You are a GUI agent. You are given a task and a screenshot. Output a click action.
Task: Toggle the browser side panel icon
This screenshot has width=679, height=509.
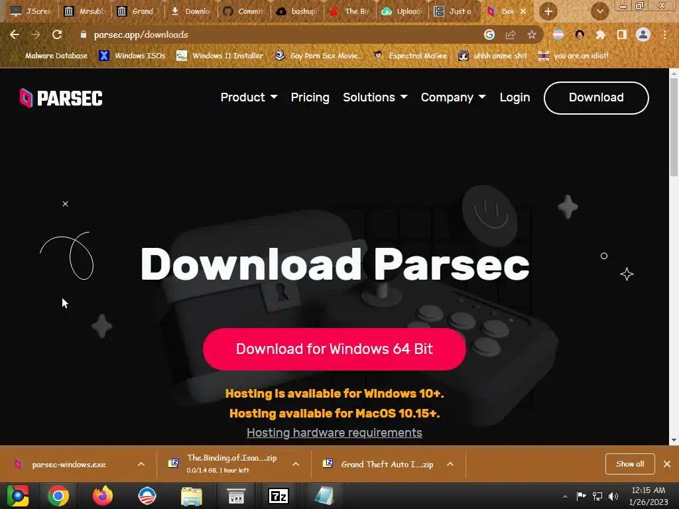pyautogui.click(x=621, y=34)
